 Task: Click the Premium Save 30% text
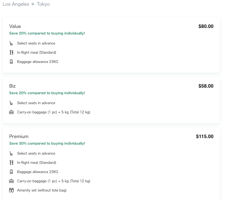[x=47, y=143]
